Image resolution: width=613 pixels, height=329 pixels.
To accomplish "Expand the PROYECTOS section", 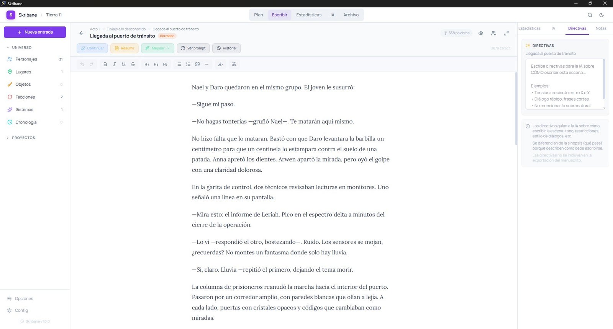I will pyautogui.click(x=21, y=138).
